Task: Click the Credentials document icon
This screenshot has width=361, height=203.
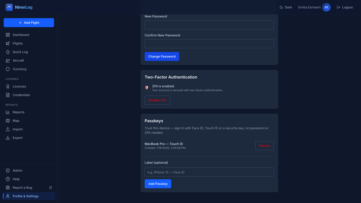Action: click(8, 95)
